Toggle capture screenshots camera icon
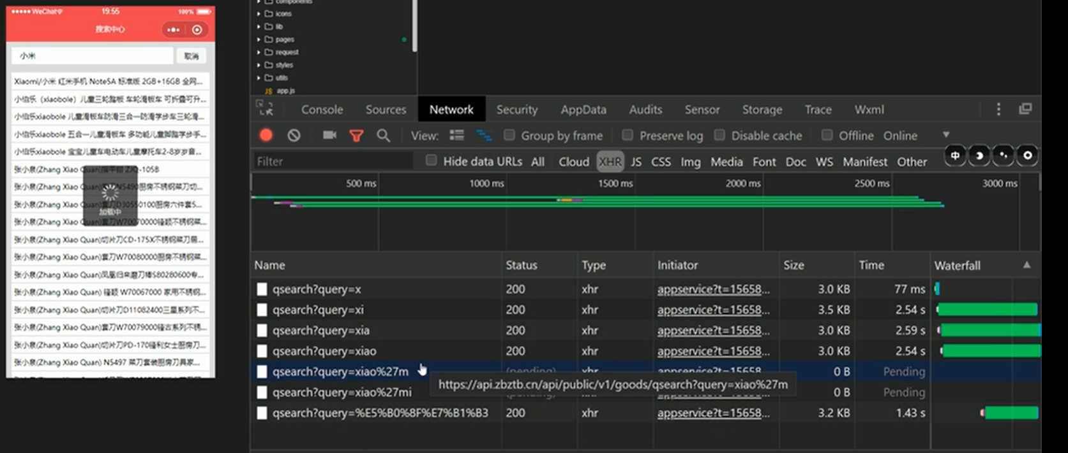Viewport: 1068px width, 453px height. coord(329,135)
